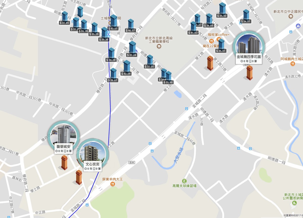This screenshot has width=303, height=218.
Task: Click the 369巷 lane label
Action: click(x=201, y=122)
